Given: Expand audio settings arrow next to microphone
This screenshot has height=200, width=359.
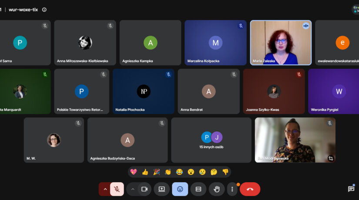Looking at the screenshot, I should point(105,189).
